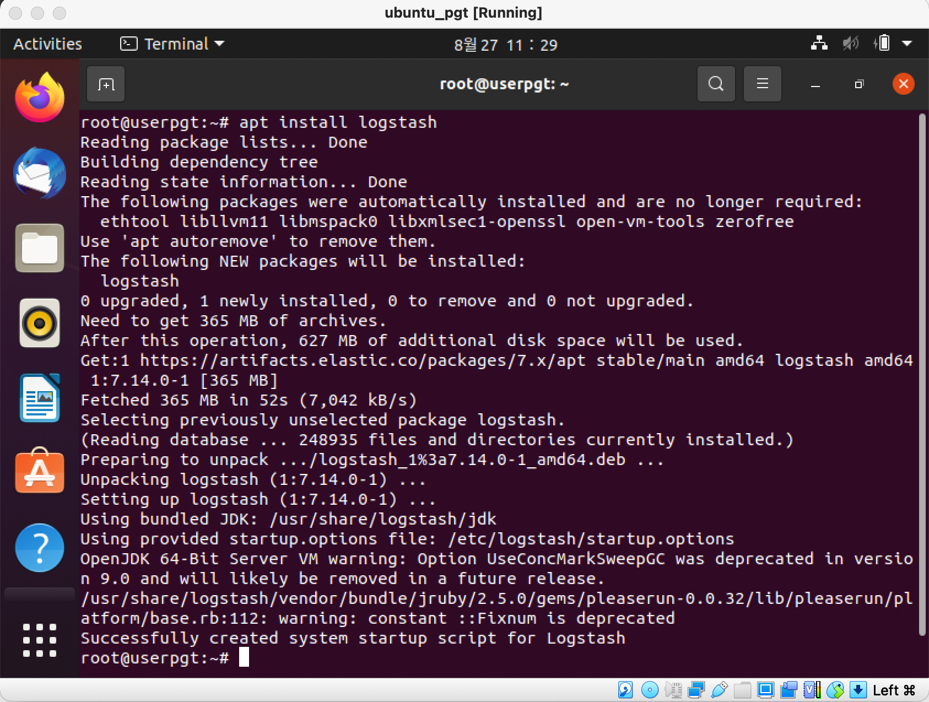929x702 pixels.
Task: Click the muted volume icon in top bar
Action: pyautogui.click(x=851, y=43)
